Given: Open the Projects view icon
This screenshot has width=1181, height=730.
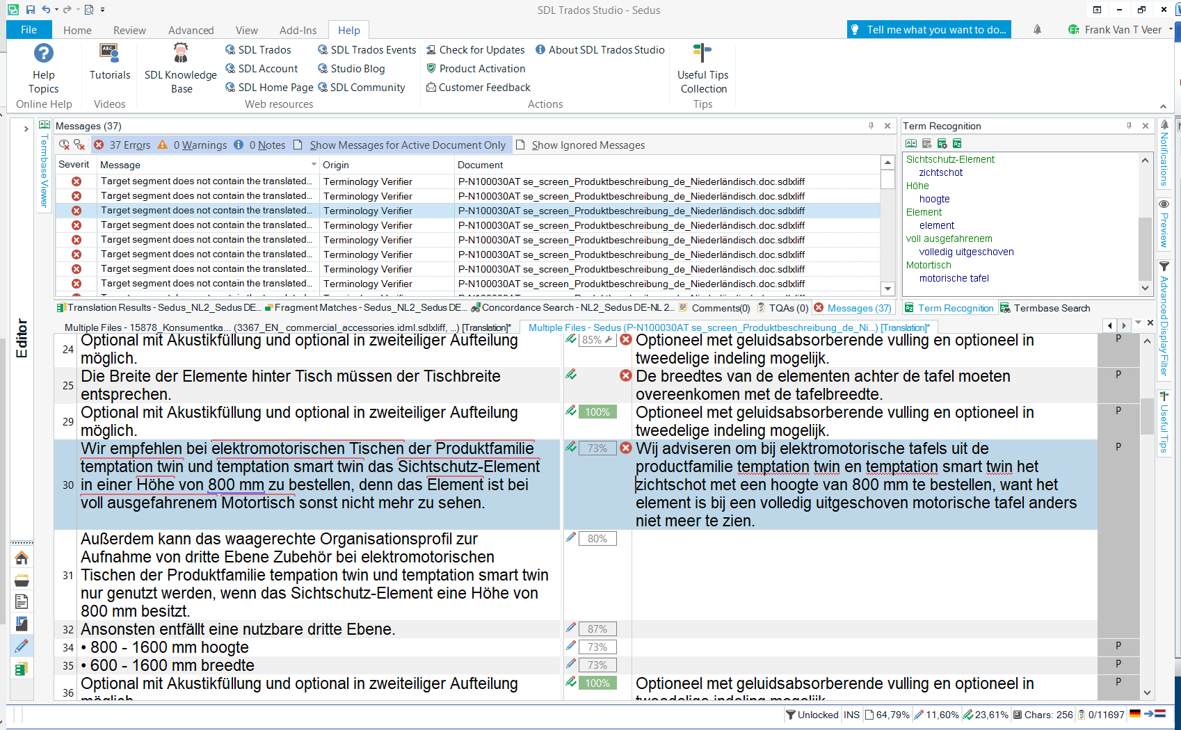Looking at the screenshot, I should [x=22, y=581].
